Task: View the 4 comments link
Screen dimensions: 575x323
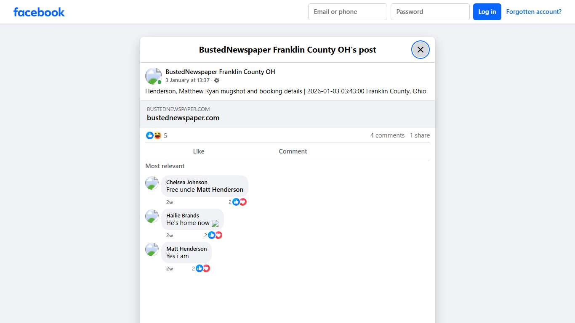Action: tap(387, 135)
